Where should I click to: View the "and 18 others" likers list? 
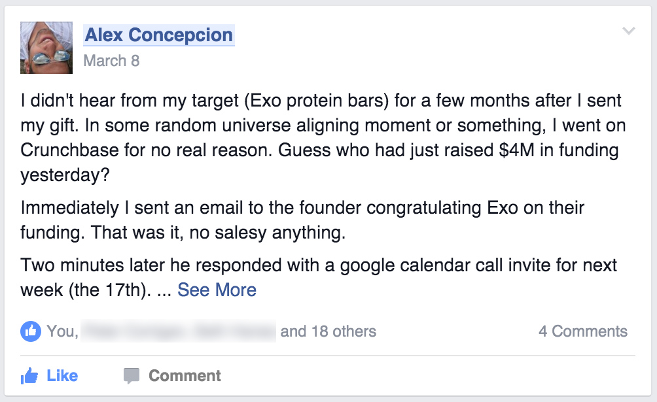pyautogui.click(x=328, y=331)
